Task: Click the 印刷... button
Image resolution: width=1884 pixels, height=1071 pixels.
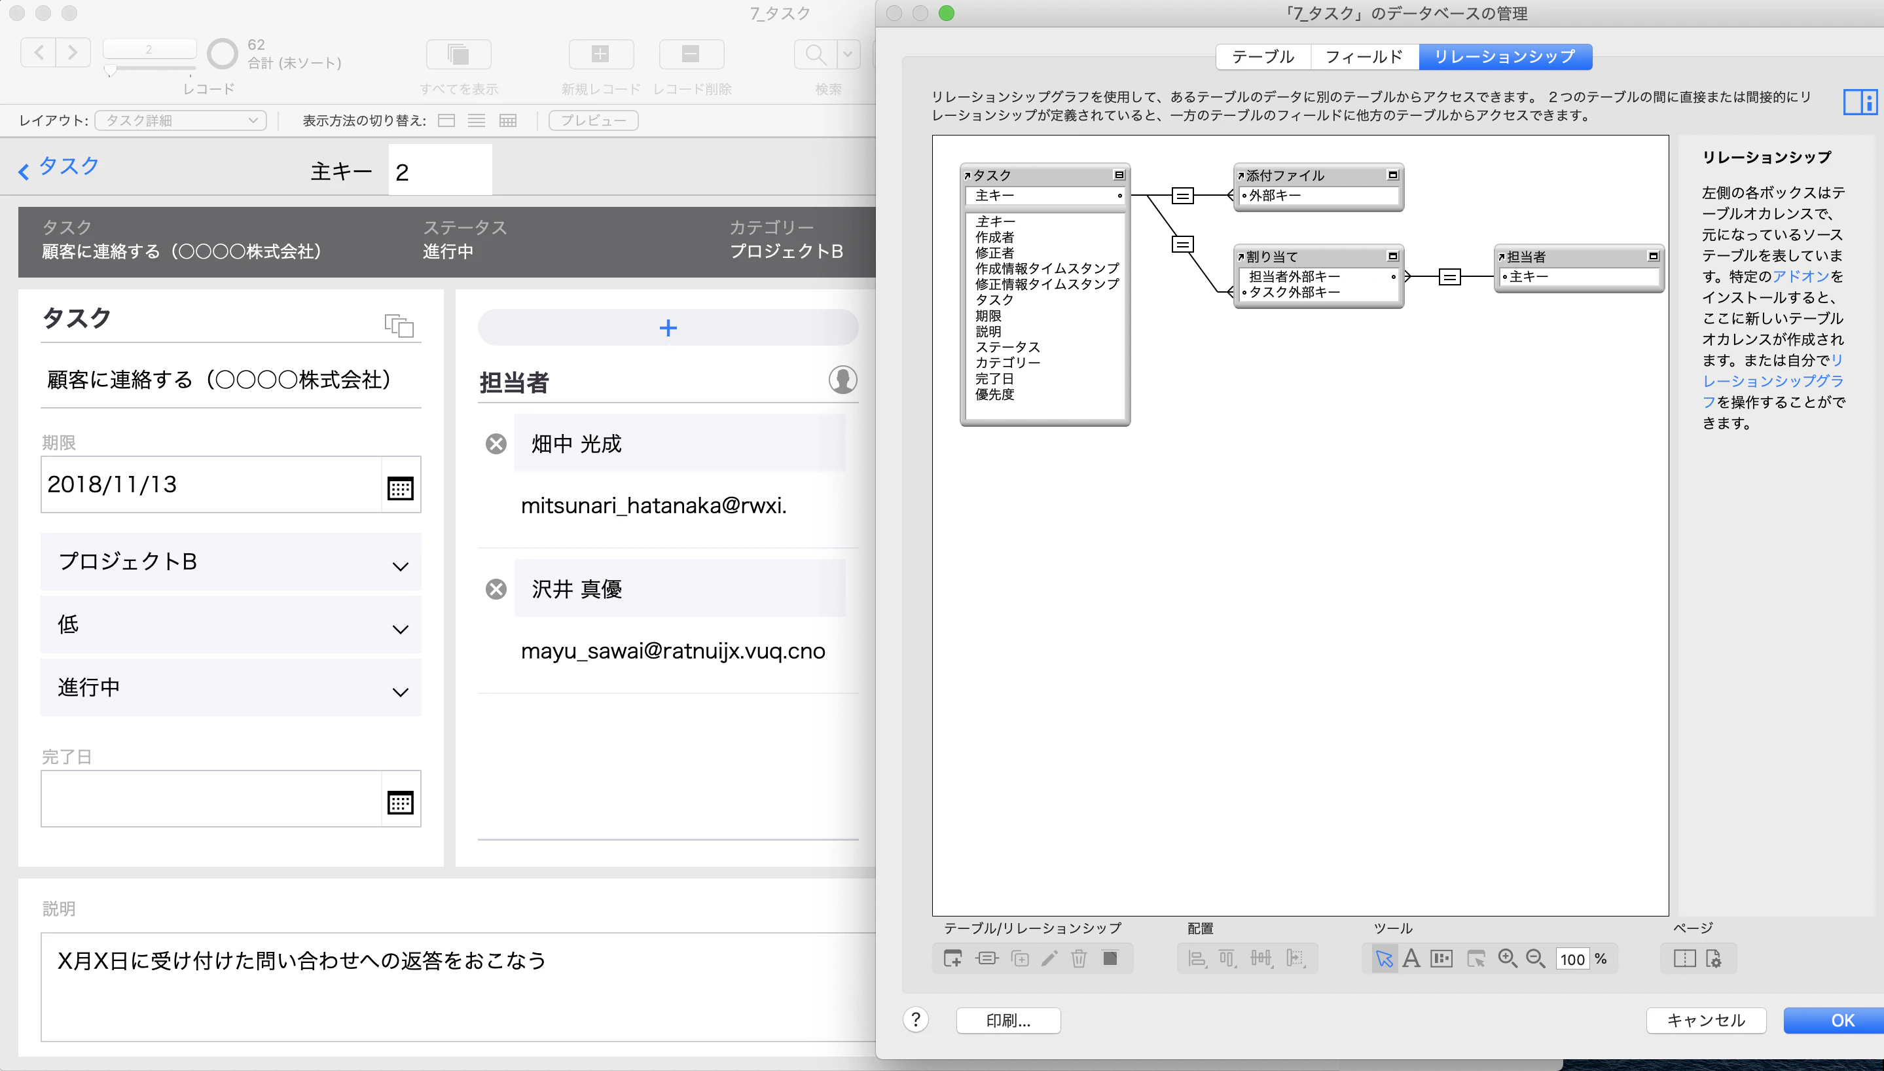Action: click(x=1008, y=1020)
